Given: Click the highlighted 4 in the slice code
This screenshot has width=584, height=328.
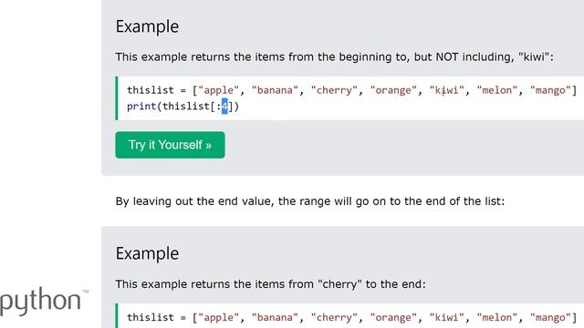Looking at the screenshot, I should click(224, 107).
